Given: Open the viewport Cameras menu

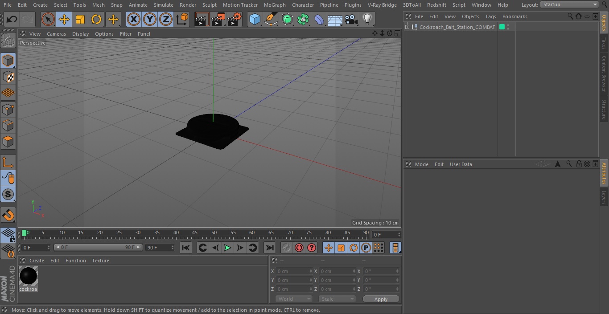Looking at the screenshot, I should coord(56,34).
